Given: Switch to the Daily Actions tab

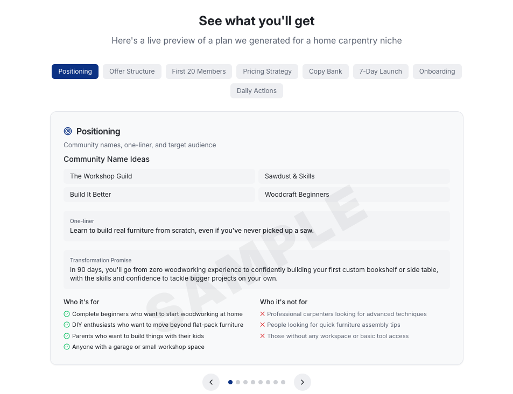Looking at the screenshot, I should pyautogui.click(x=256, y=91).
